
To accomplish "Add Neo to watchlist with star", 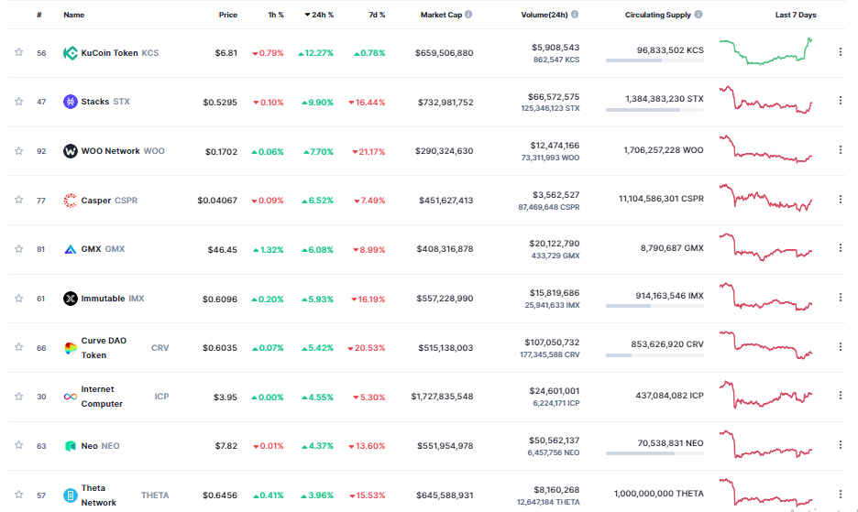I will tap(18, 445).
